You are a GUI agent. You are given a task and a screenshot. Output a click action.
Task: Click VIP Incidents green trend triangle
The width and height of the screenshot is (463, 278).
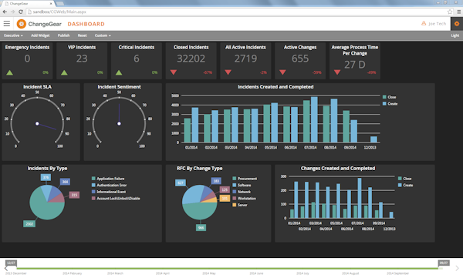(x=64, y=72)
